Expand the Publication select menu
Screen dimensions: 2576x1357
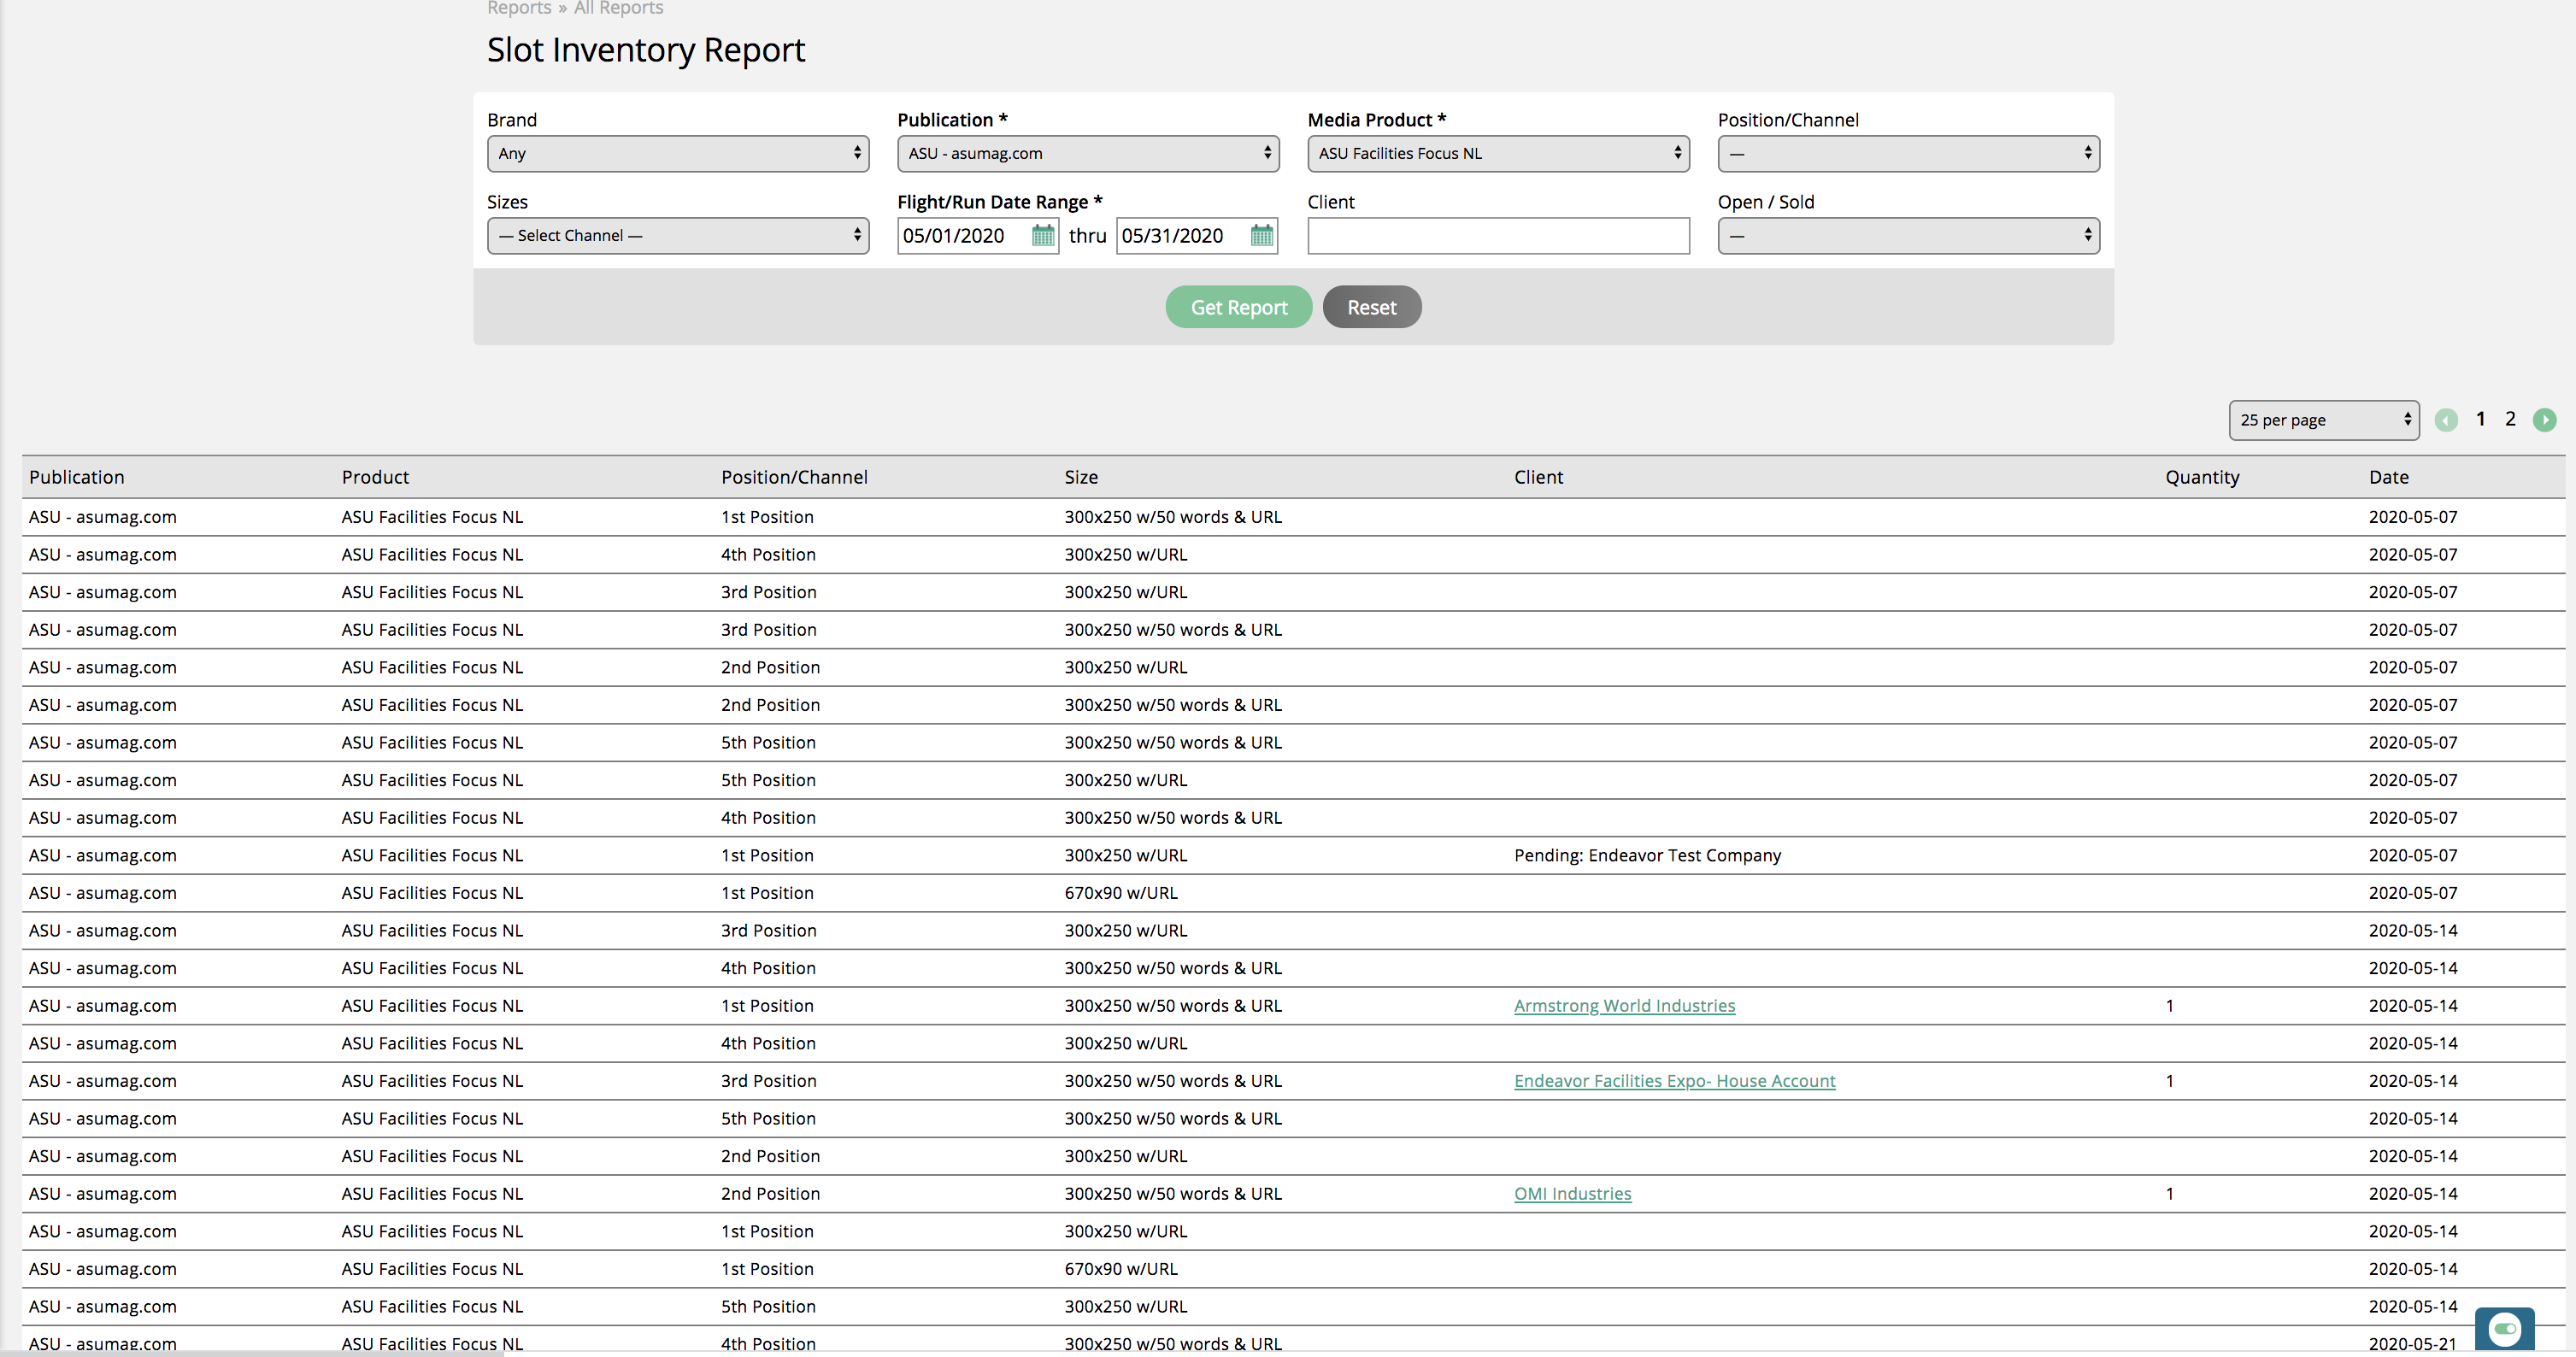coord(1088,154)
